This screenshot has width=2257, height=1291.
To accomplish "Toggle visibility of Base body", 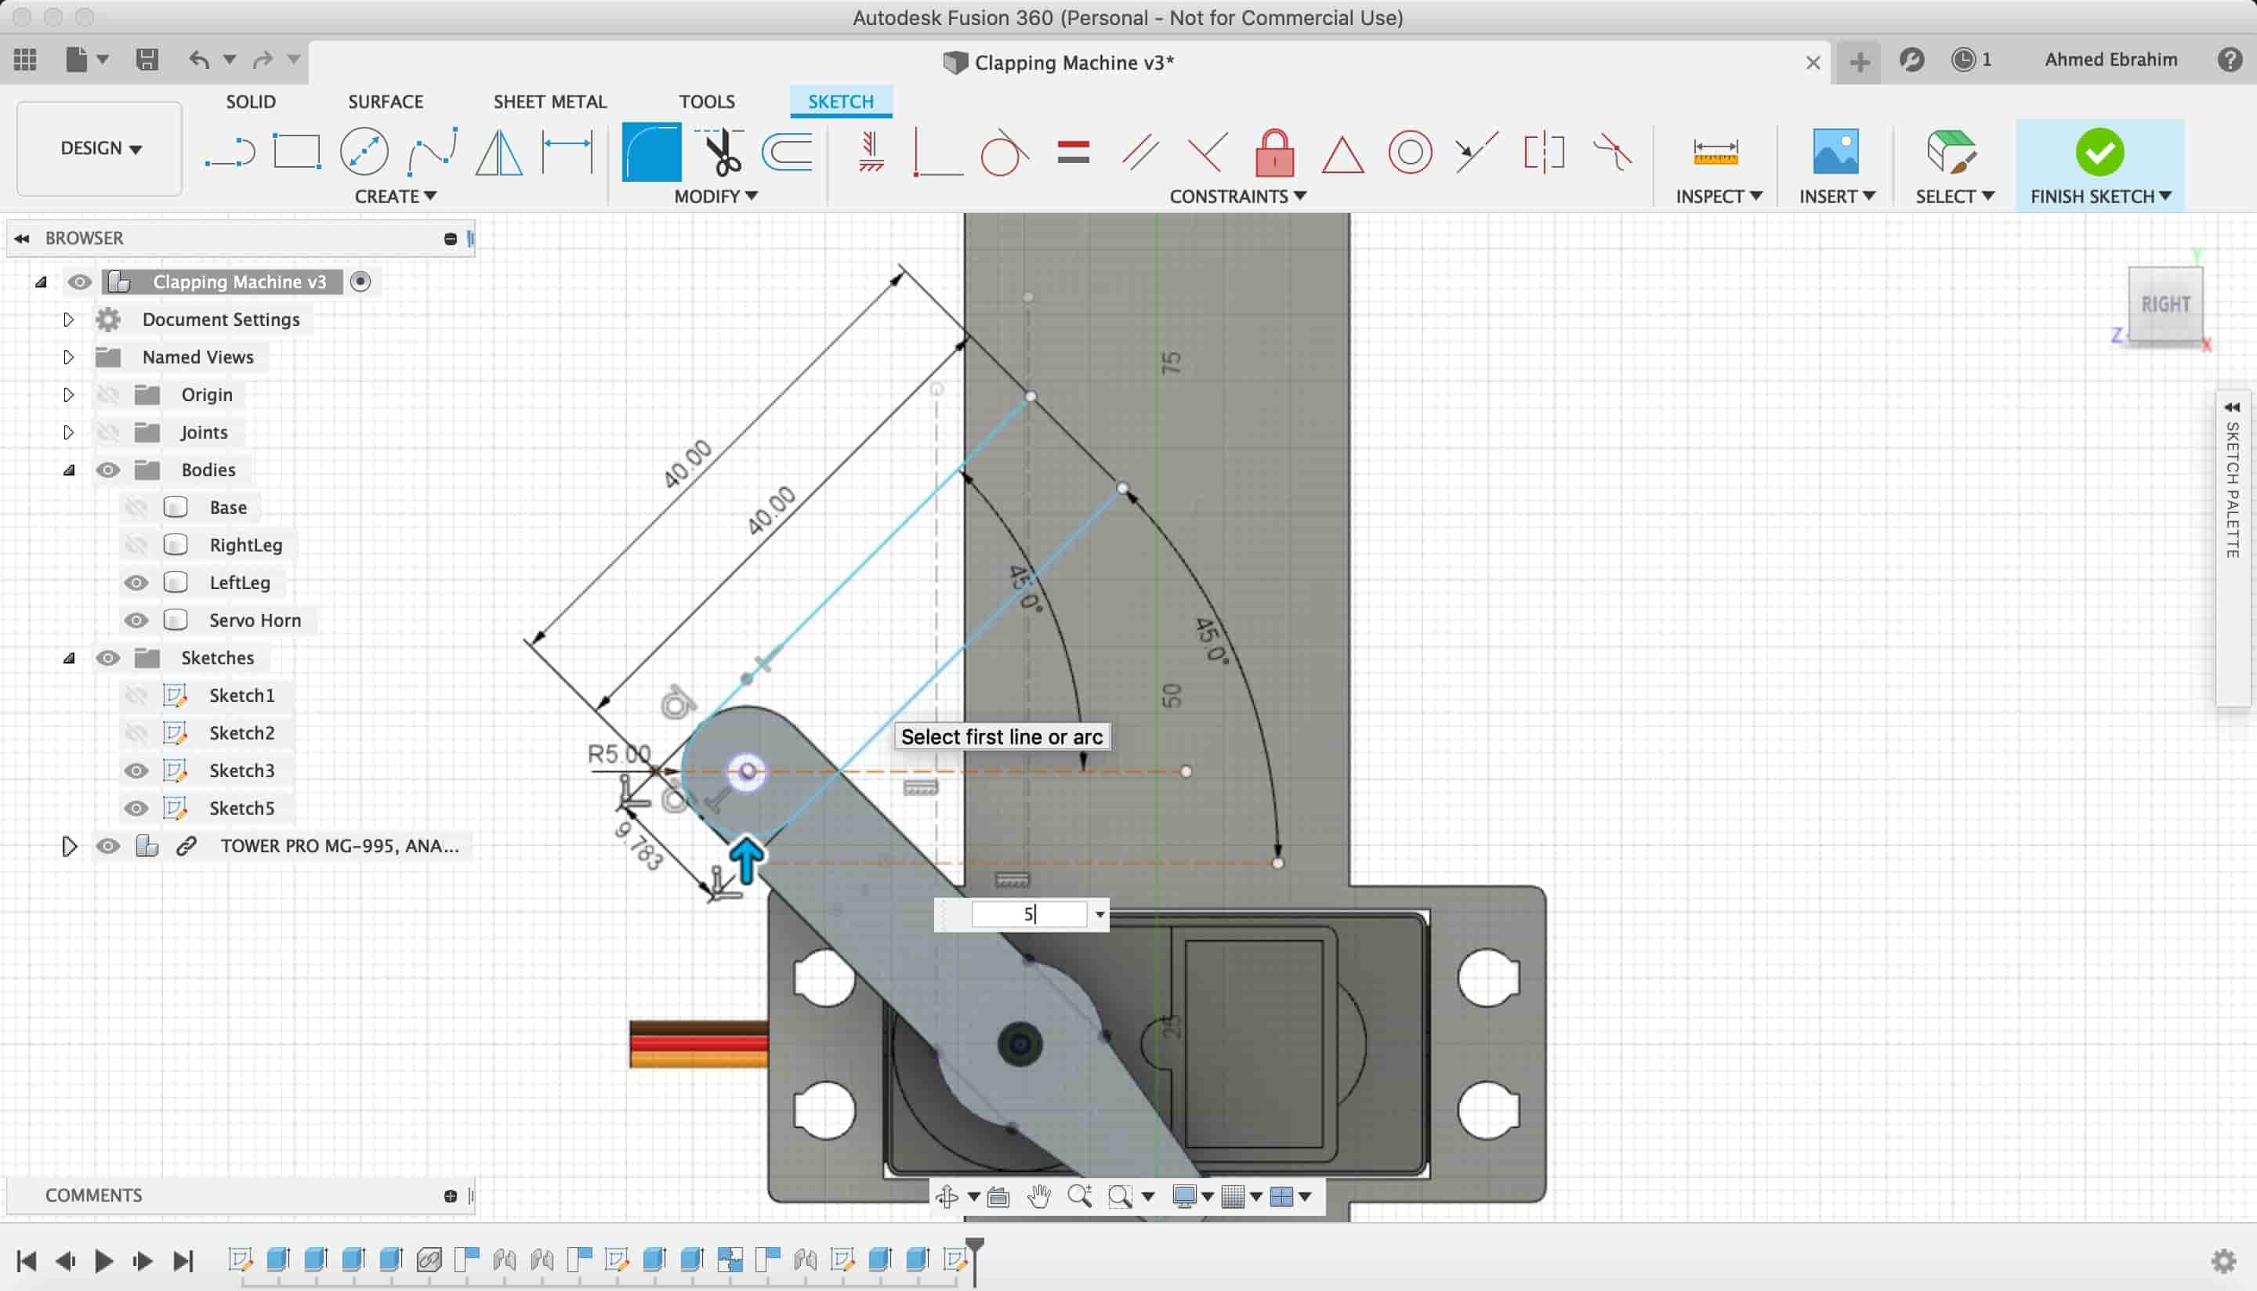I will [136, 507].
